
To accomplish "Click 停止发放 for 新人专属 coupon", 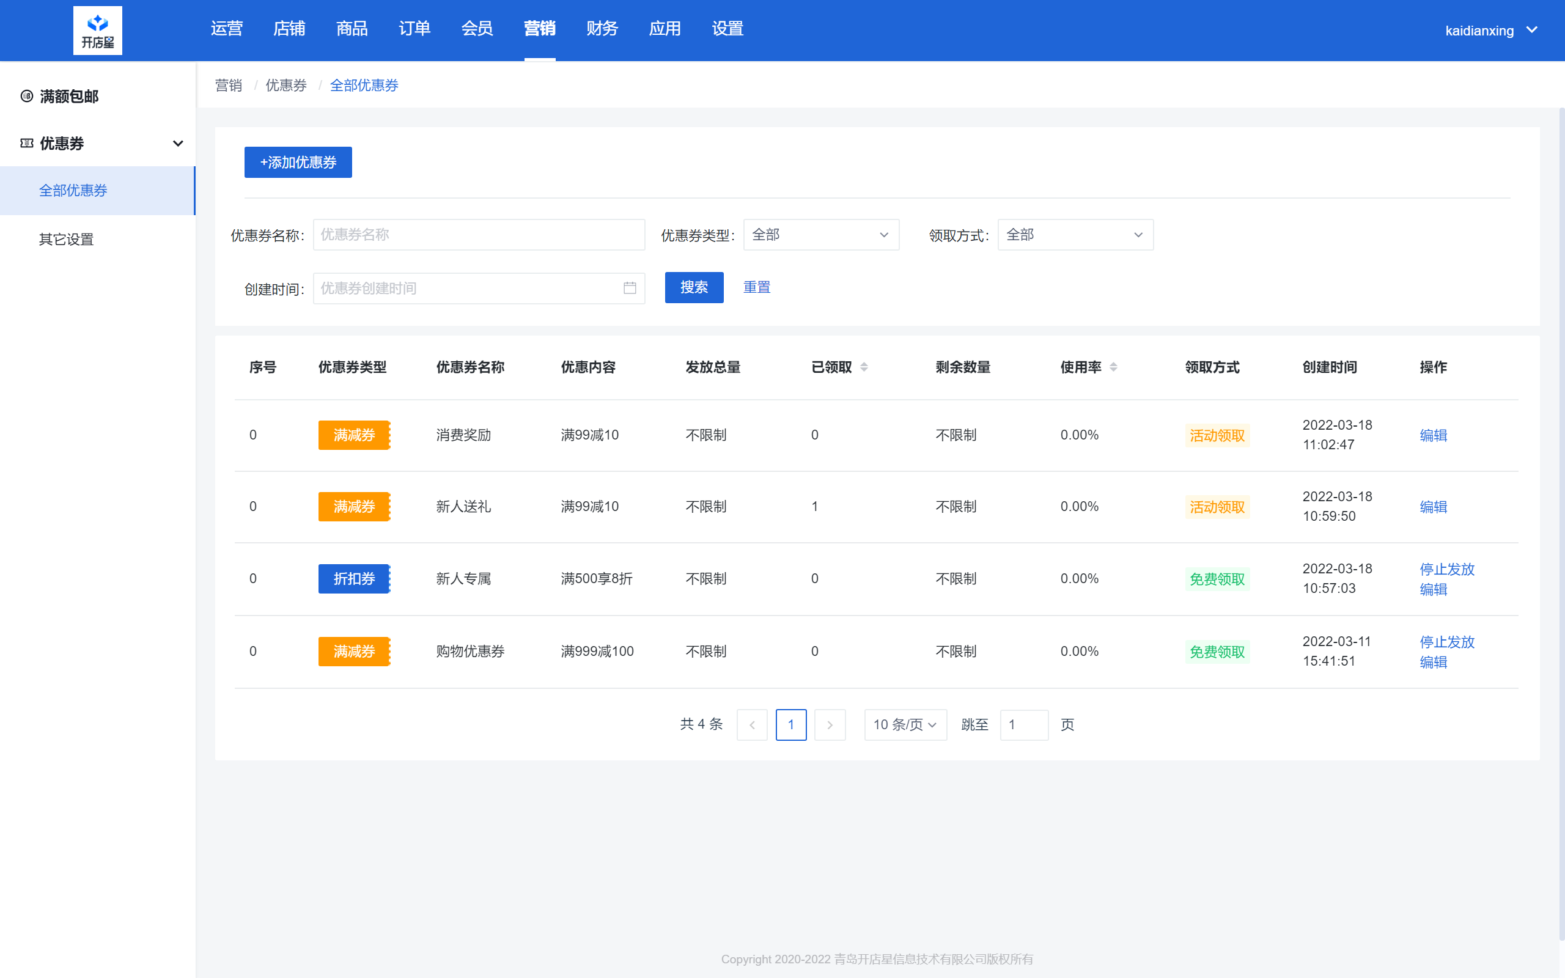I will (x=1446, y=569).
